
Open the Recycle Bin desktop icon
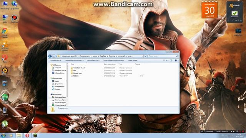tap(5, 112)
